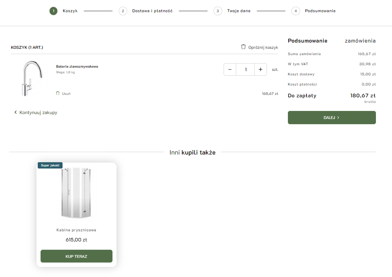Click the step 4 number circle
The image size is (392, 277).
click(x=296, y=11)
